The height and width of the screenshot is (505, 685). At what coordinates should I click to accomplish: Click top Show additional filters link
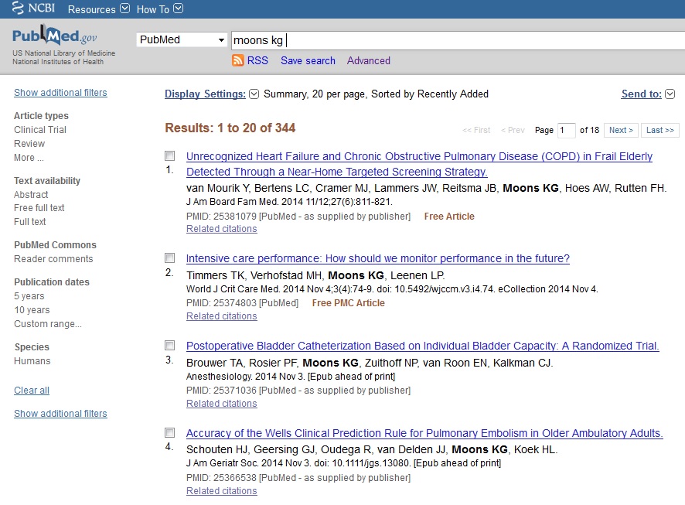pyautogui.click(x=60, y=93)
